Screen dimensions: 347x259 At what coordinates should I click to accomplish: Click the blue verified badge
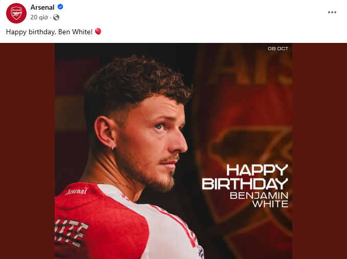coord(60,8)
